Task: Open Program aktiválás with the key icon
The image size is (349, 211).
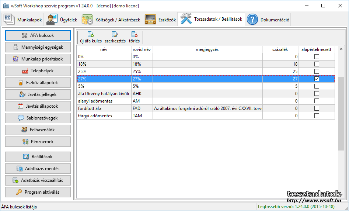Action: [38, 192]
